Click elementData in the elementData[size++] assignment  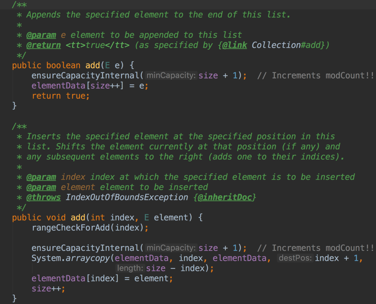[58, 86]
